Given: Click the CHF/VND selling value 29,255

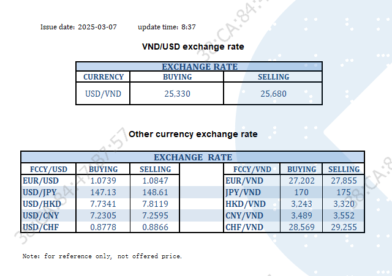Looking at the screenshot, I should [x=344, y=227].
